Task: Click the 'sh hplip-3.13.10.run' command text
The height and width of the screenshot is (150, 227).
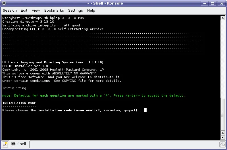Action: (64, 18)
